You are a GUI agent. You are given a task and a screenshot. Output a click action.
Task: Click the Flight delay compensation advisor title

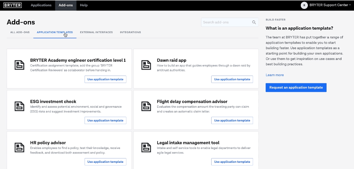(x=192, y=101)
